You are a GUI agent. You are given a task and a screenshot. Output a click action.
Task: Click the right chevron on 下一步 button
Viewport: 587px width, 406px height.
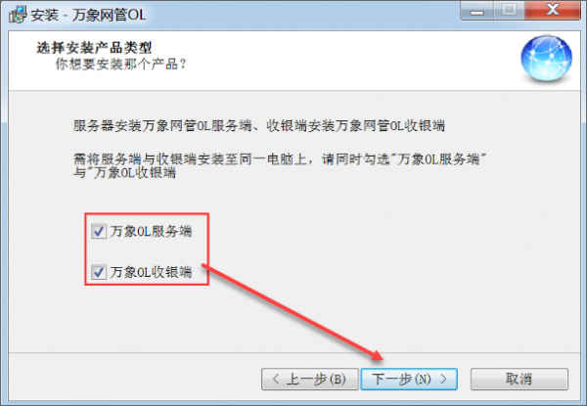point(443,379)
